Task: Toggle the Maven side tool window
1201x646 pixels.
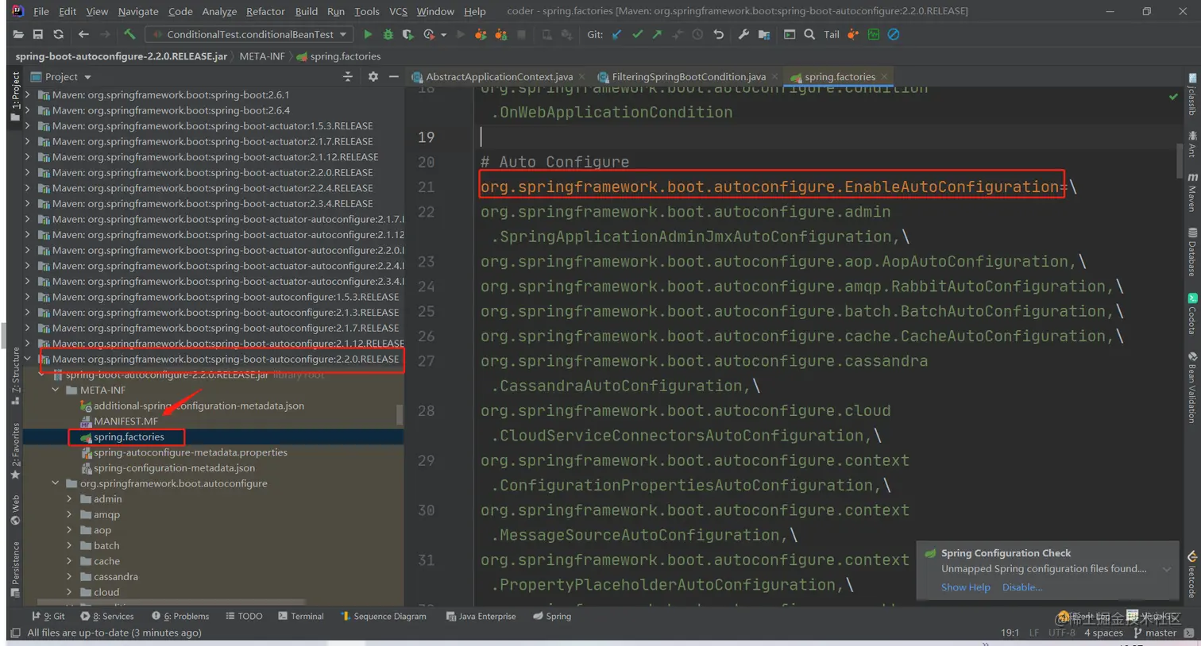Action: [x=1191, y=193]
